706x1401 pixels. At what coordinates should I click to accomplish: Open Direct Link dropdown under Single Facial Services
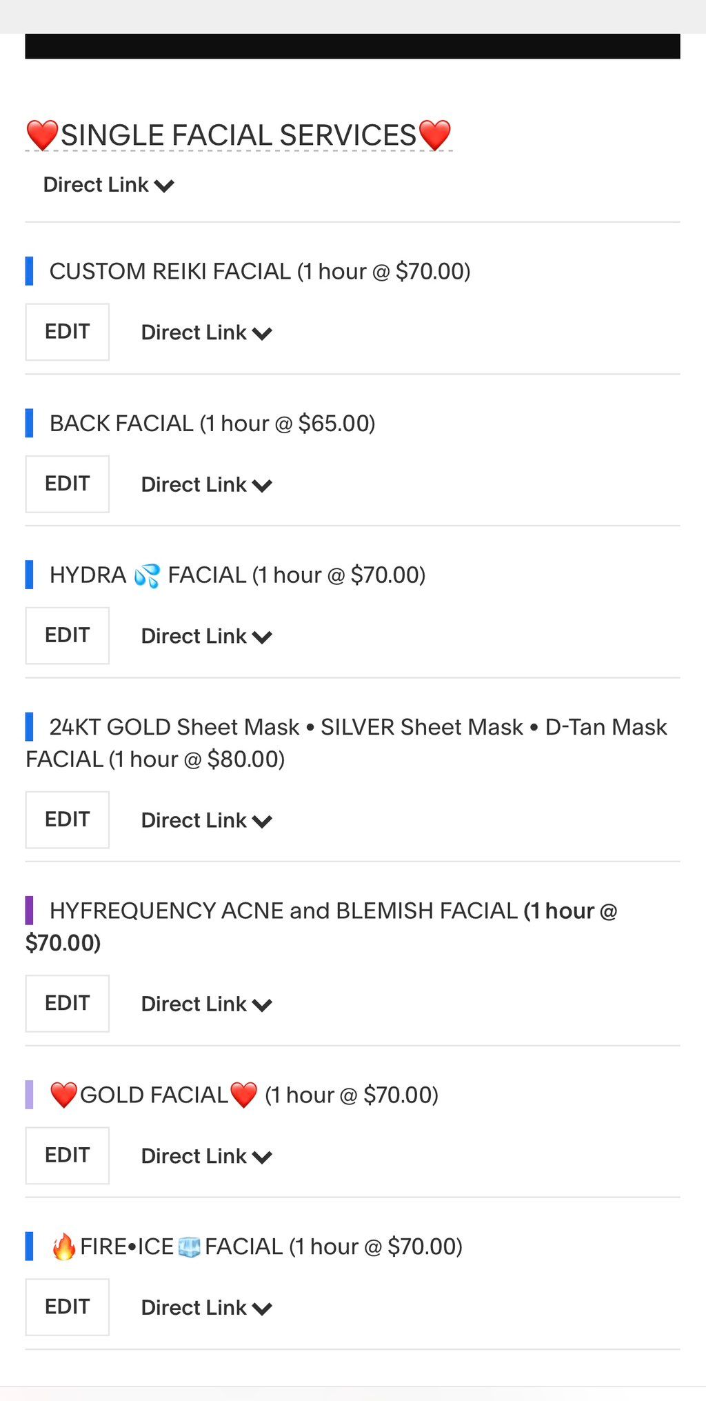(x=108, y=185)
